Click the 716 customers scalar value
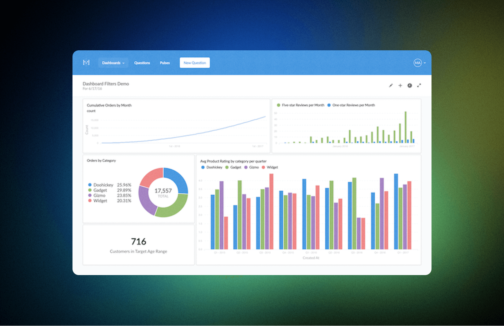The height and width of the screenshot is (326, 504). click(138, 242)
